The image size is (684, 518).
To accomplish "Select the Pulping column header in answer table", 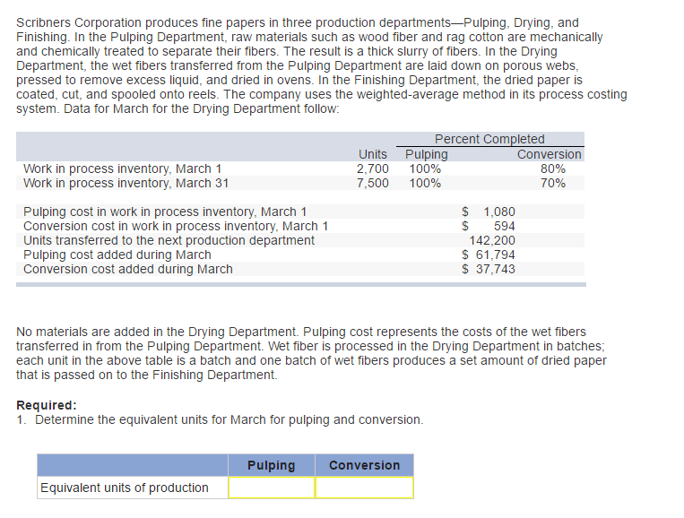I will (x=272, y=465).
